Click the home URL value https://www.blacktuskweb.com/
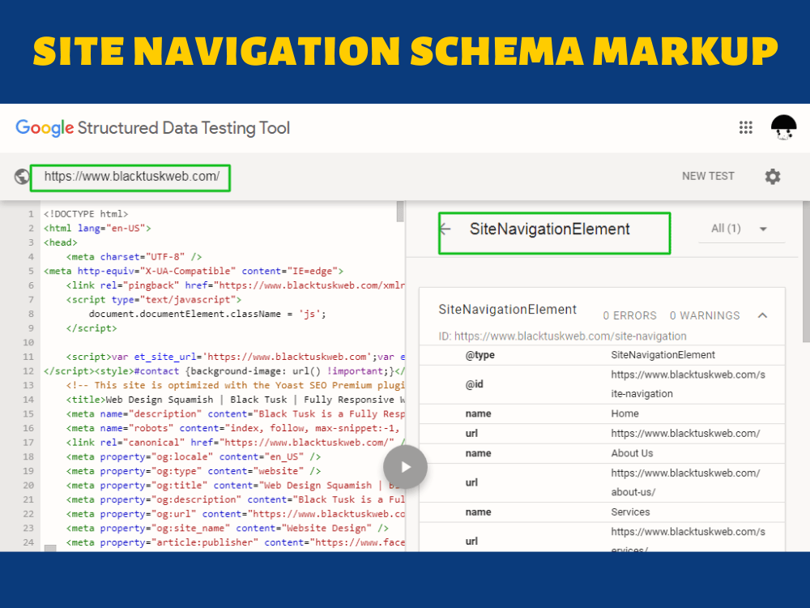 [685, 434]
